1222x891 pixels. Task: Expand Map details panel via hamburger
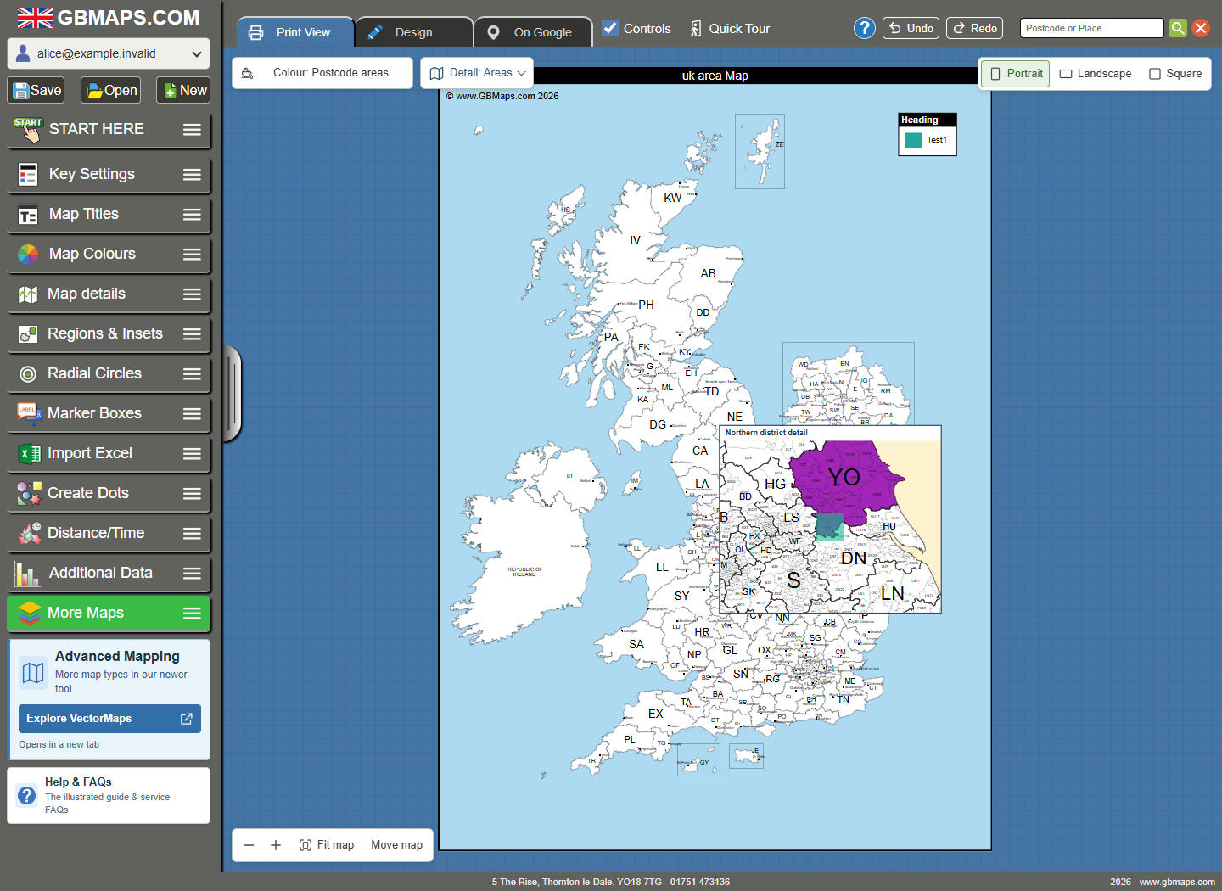click(193, 294)
